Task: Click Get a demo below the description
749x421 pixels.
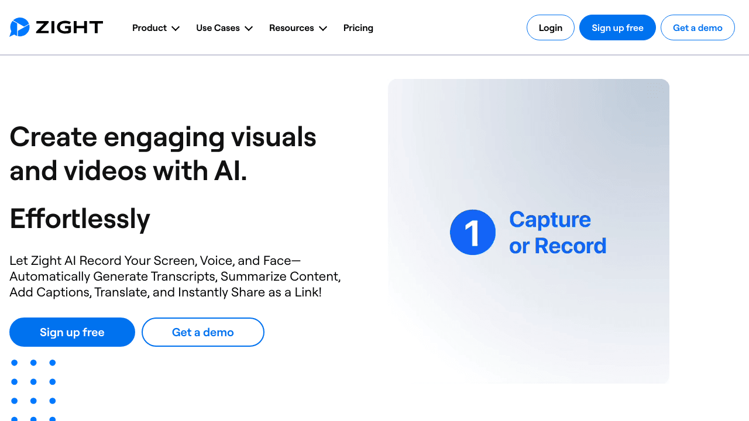Action: click(x=202, y=332)
